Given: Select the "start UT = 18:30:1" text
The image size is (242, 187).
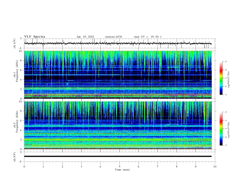Looking at the screenshot, I should [x=148, y=37].
